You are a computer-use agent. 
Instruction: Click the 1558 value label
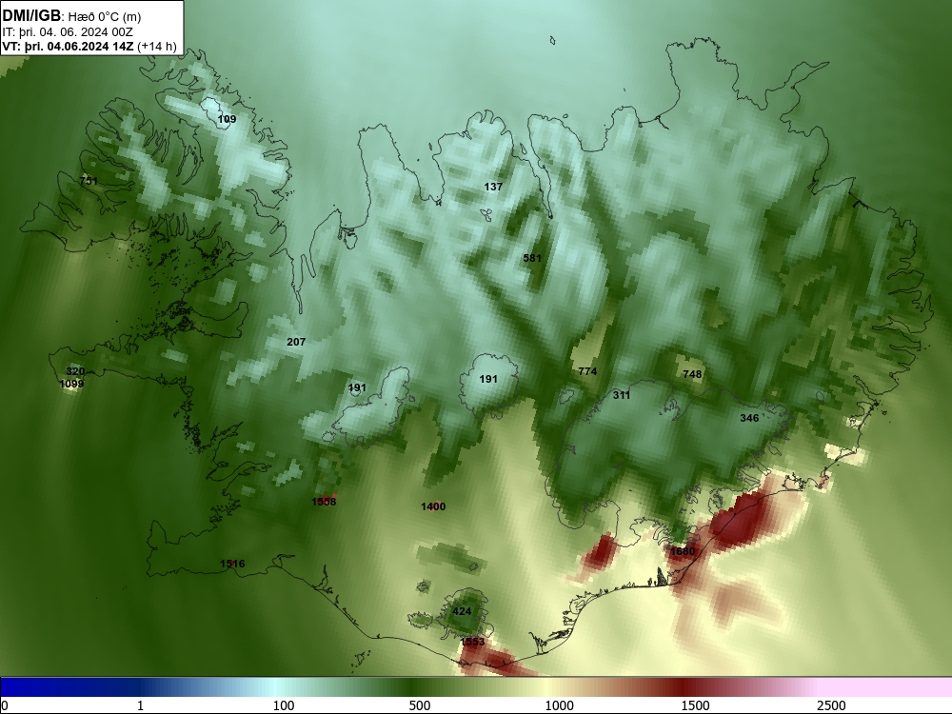click(x=324, y=502)
